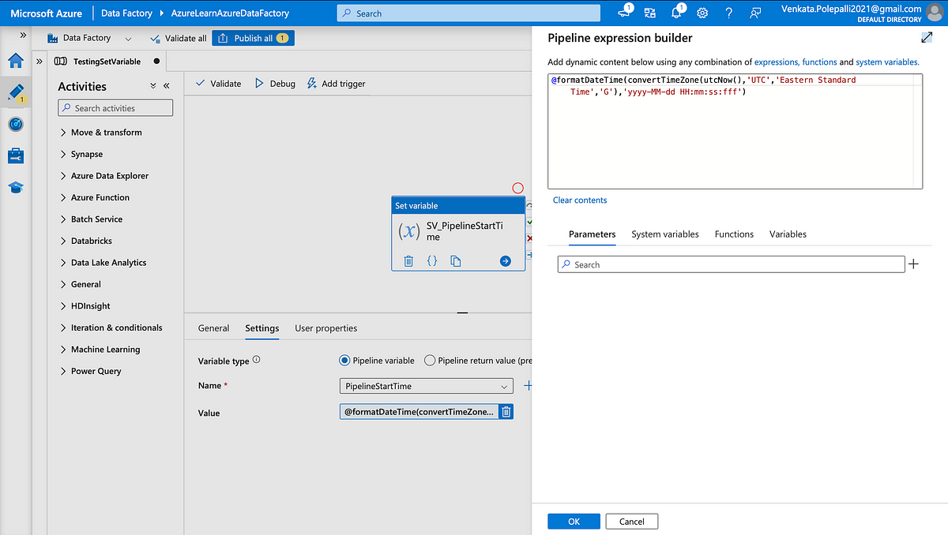Open the feedback person icon in header

point(755,13)
